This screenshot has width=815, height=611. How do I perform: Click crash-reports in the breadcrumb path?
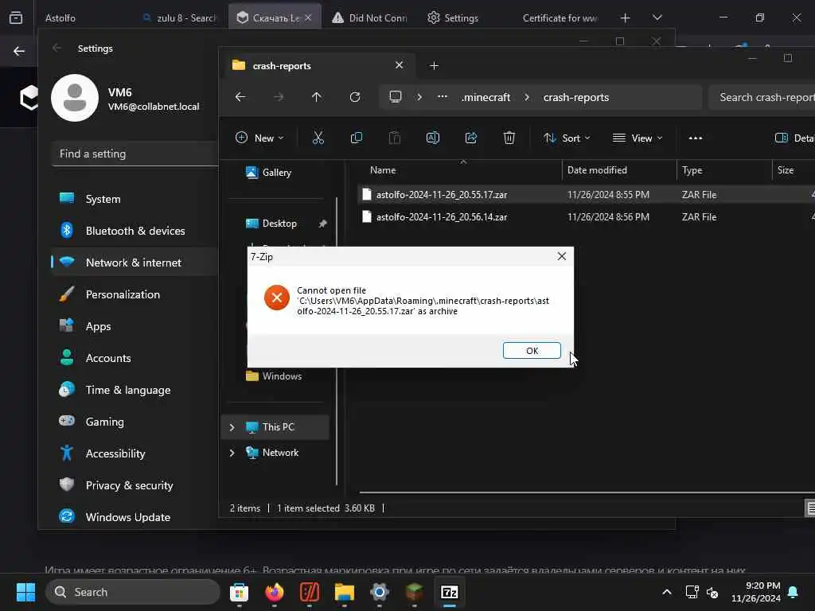tap(576, 97)
